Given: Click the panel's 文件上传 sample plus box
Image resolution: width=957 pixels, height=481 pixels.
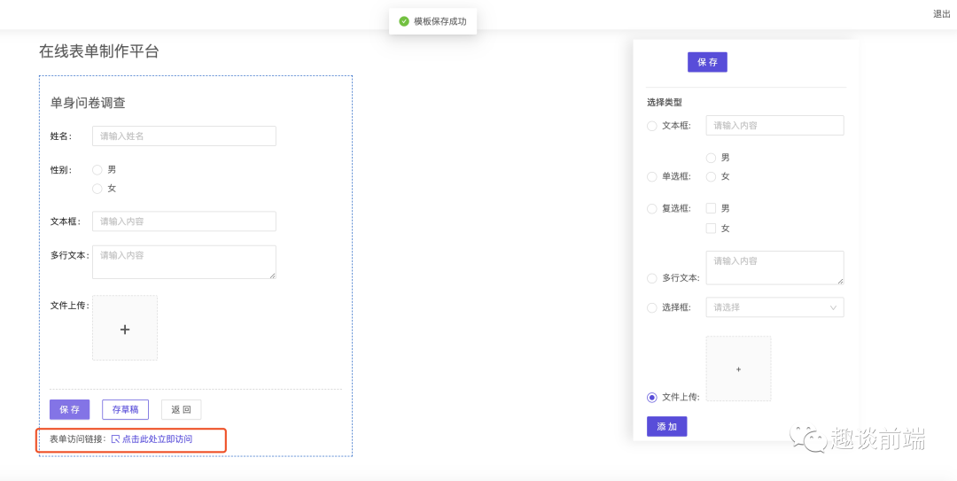Looking at the screenshot, I should click(738, 369).
